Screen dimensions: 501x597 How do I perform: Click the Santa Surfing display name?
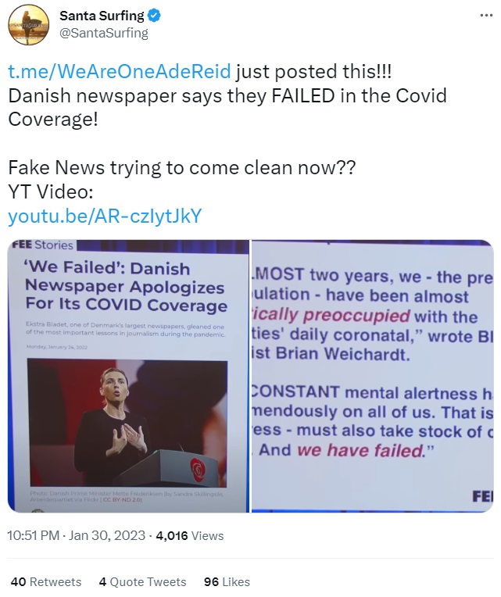point(102,16)
